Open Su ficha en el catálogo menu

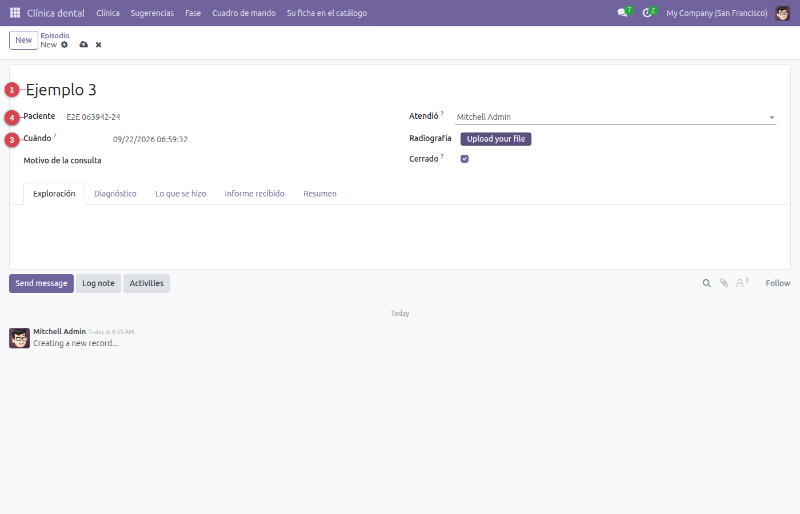click(x=327, y=13)
